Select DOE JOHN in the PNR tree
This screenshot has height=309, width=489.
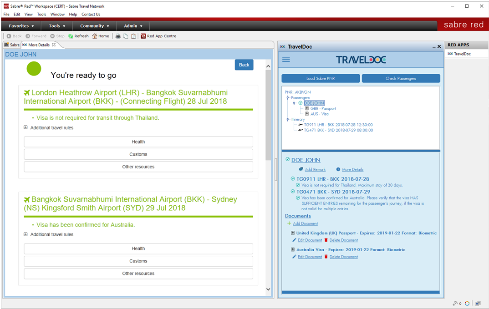coord(313,102)
